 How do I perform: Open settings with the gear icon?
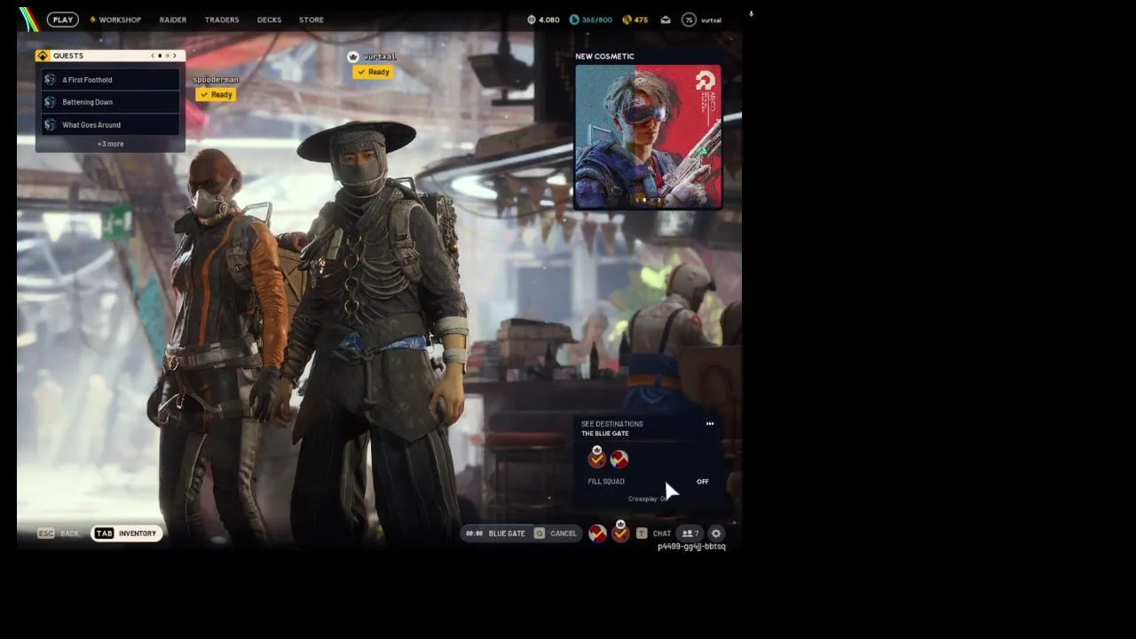pos(716,533)
